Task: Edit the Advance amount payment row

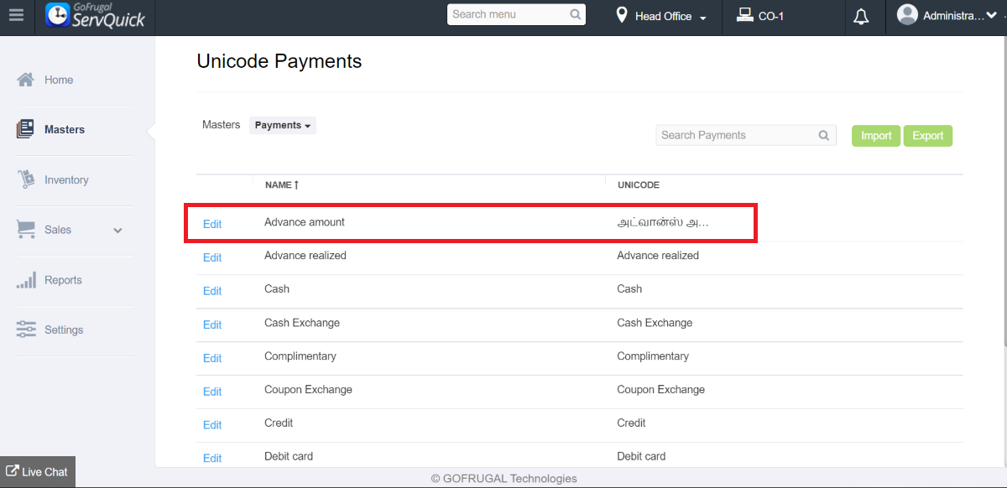Action: point(212,224)
